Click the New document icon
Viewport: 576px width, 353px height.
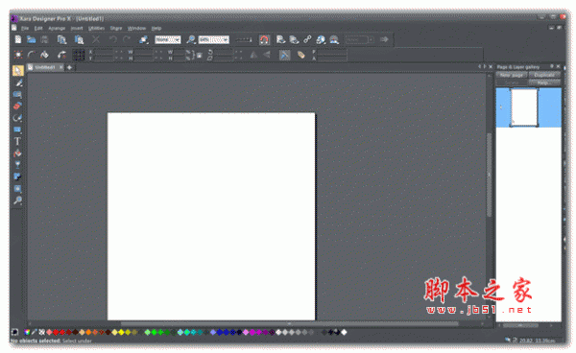[17, 39]
